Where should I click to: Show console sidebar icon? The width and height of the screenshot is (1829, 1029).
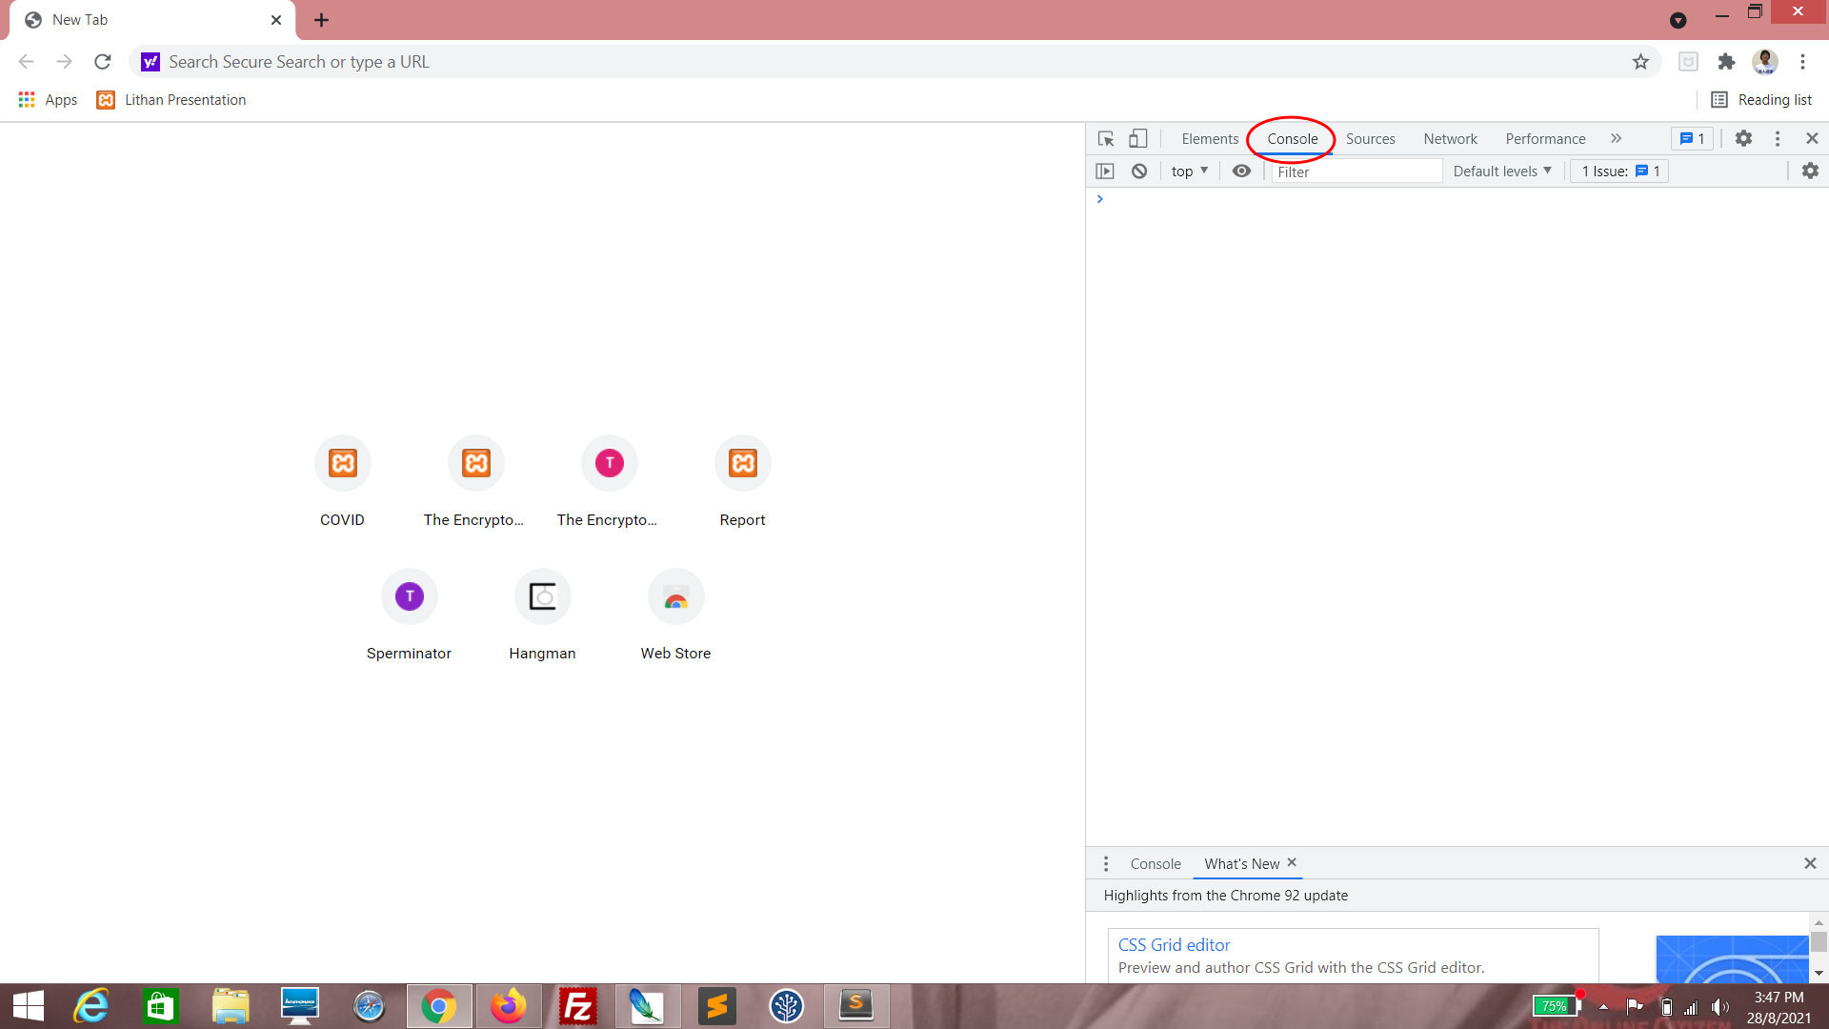pos(1105,171)
